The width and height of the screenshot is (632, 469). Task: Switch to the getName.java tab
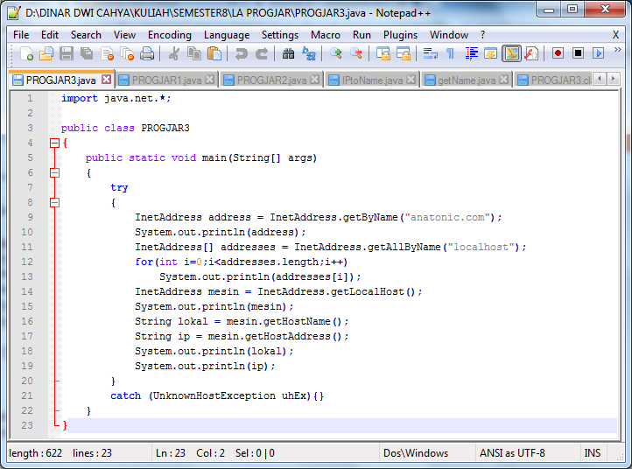pyautogui.click(x=467, y=80)
